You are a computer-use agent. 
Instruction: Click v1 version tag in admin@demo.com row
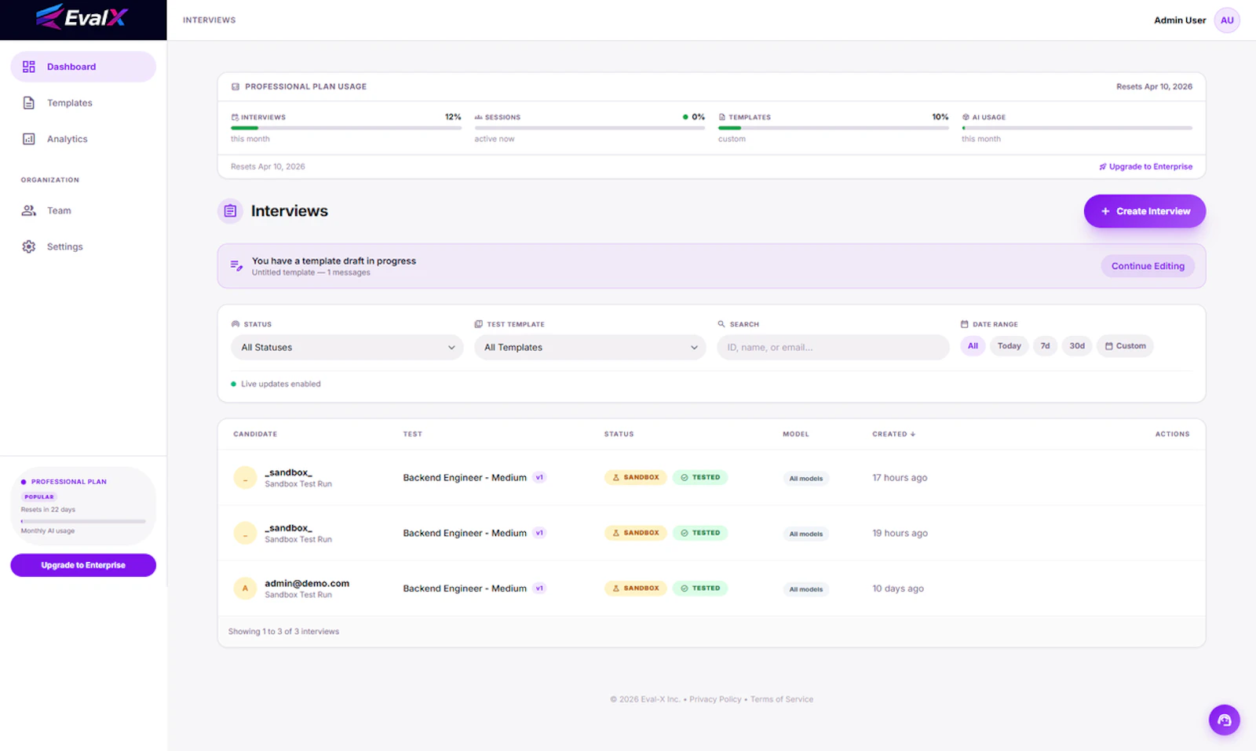539,588
